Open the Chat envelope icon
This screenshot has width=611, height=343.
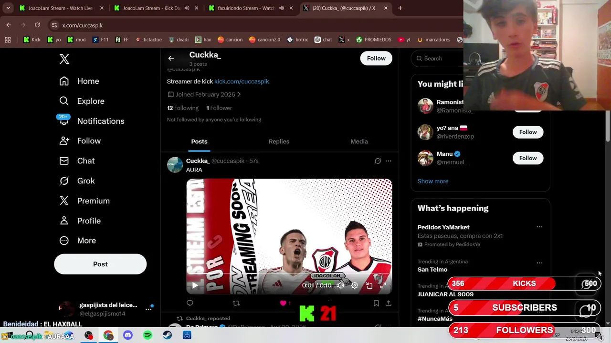(x=64, y=161)
